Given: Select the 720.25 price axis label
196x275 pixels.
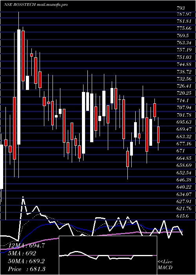Looking at the screenshot, I should pos(184,93).
